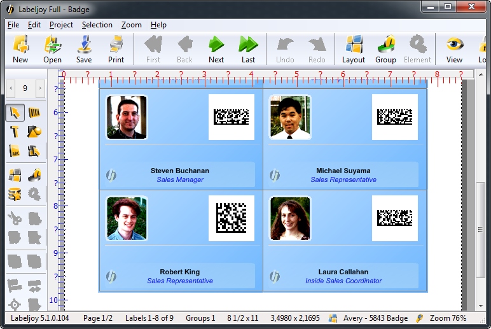Screen dimensions: 491x329
Task: Select the barcode on Steven Buchanan's badge
Action: 232,117
